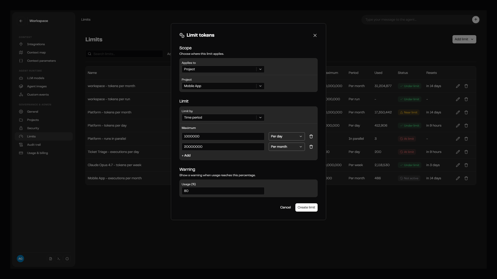This screenshot has width=497, height=279.
Task: Change the Per day period dropdown
Action: [x=287, y=136]
